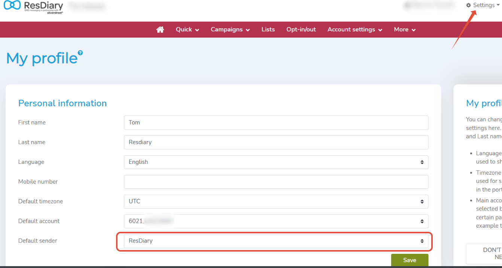Go to the home icon in navbar
Screen dimensions: 502x268
pyautogui.click(x=160, y=29)
